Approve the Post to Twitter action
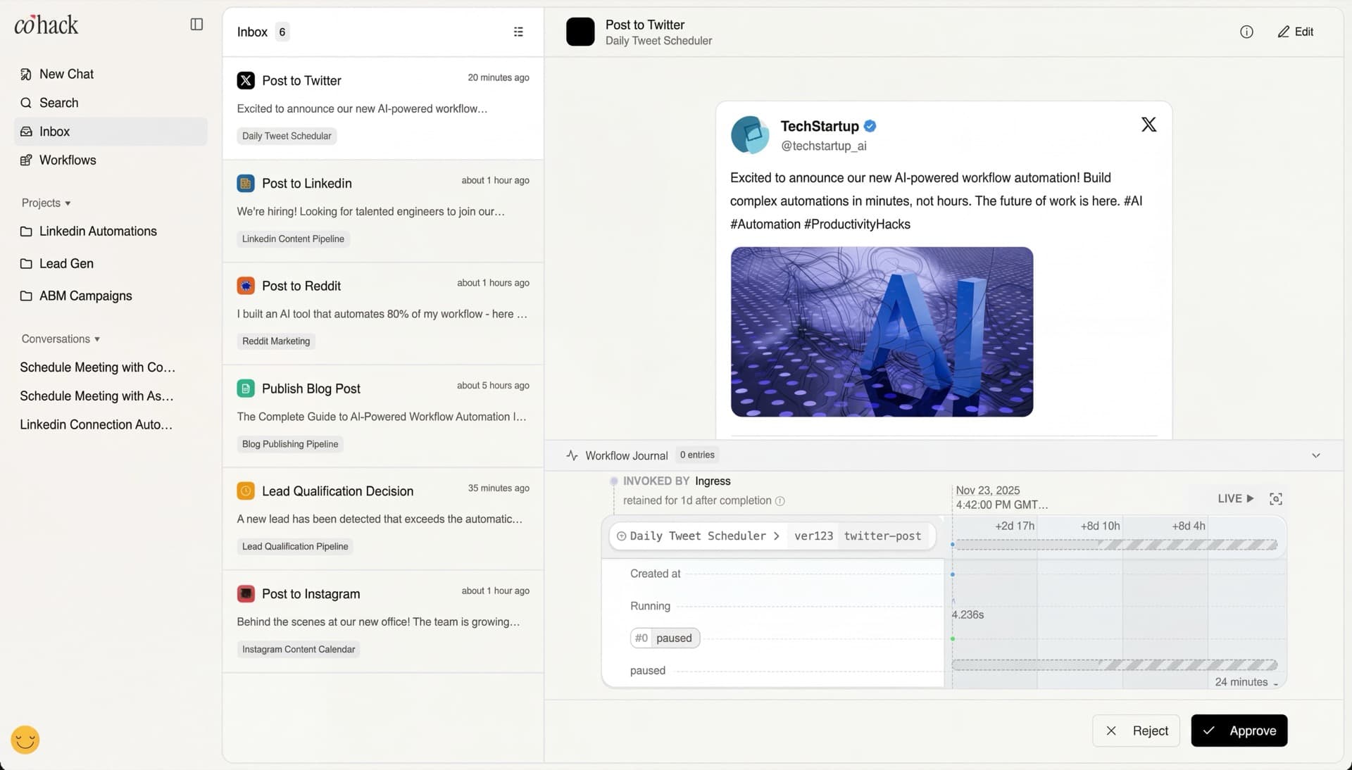This screenshot has width=1352, height=770. pyautogui.click(x=1239, y=731)
